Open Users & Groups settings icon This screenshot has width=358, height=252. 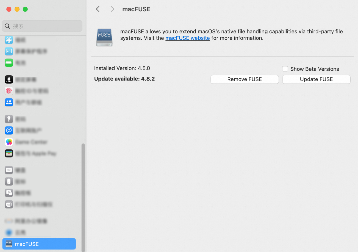pos(9,102)
